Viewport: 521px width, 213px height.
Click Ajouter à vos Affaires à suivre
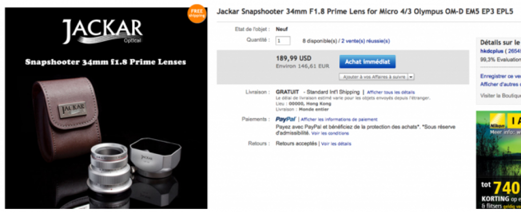(373, 77)
